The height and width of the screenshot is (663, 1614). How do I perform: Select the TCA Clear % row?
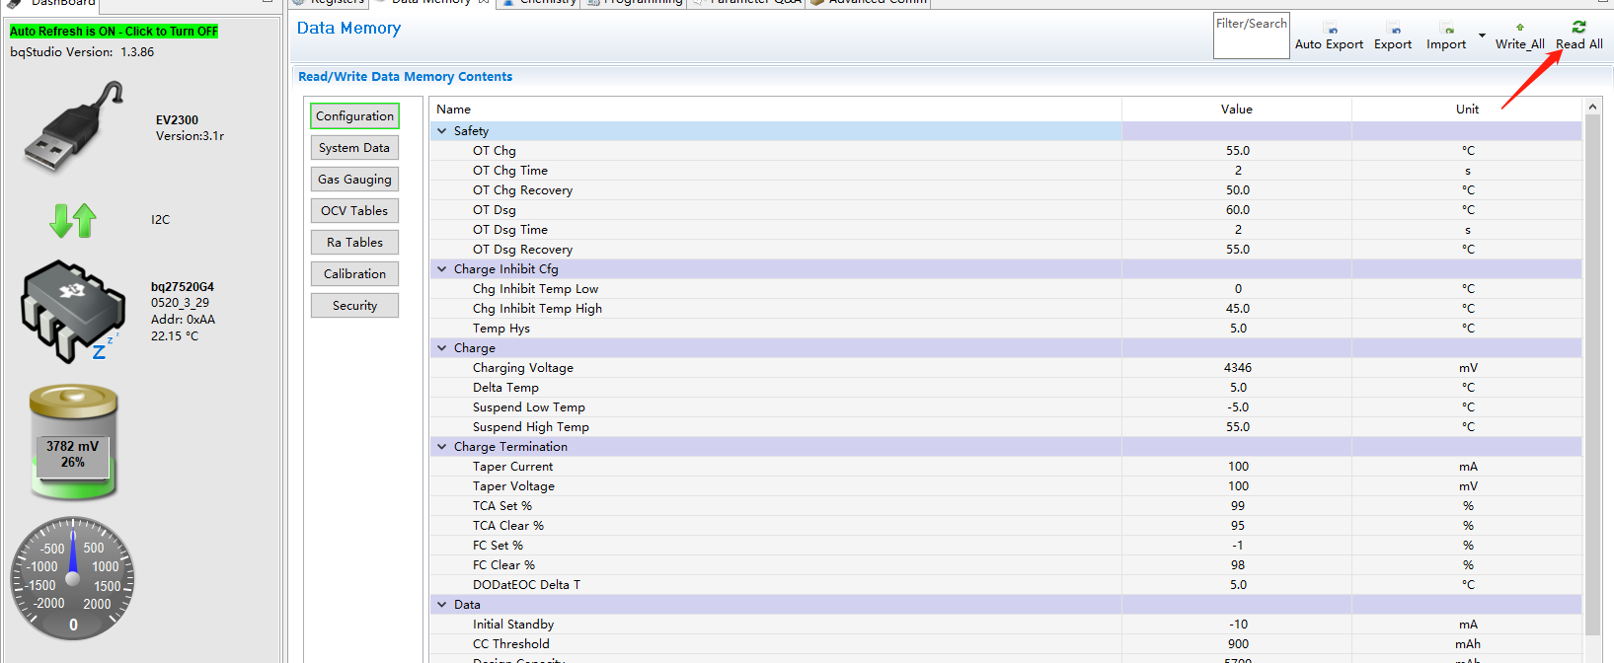pyautogui.click(x=1006, y=526)
